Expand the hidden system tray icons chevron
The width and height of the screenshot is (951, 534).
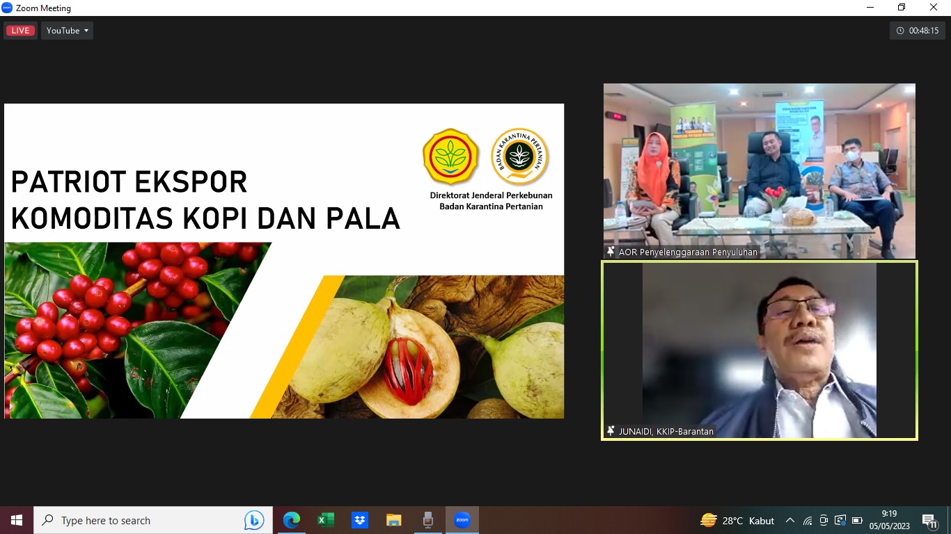(x=789, y=520)
